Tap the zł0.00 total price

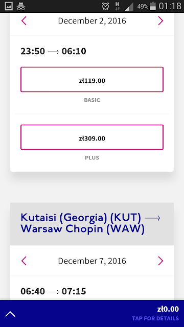click(168, 309)
